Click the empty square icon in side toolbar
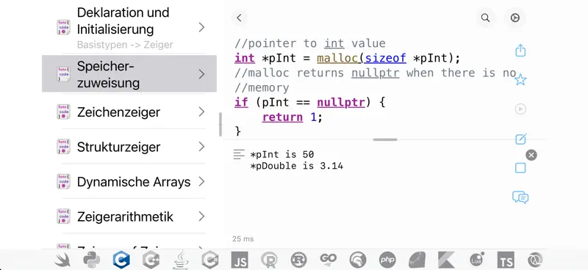Screen dimensions: 588x270 (x=520, y=168)
